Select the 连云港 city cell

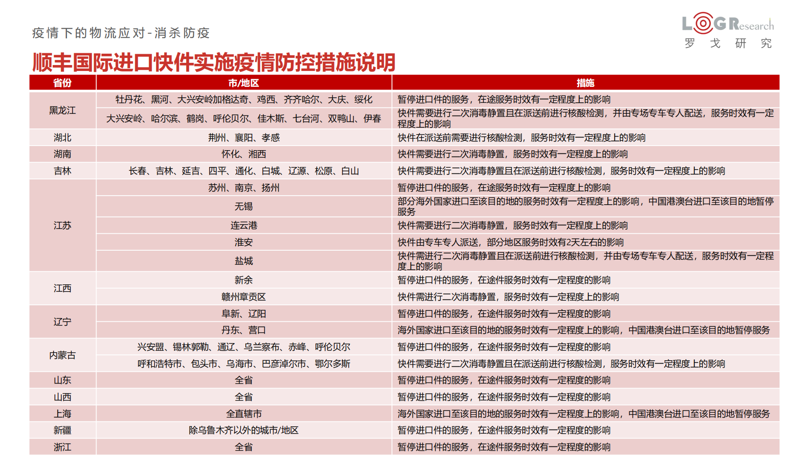point(244,225)
